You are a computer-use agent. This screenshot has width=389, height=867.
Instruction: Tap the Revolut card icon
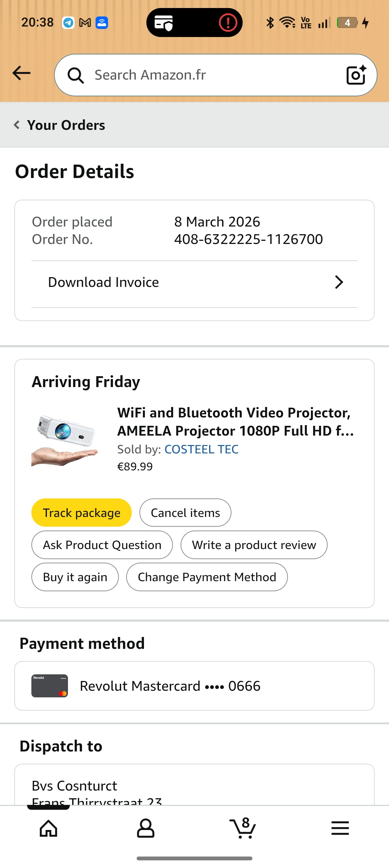click(49, 686)
